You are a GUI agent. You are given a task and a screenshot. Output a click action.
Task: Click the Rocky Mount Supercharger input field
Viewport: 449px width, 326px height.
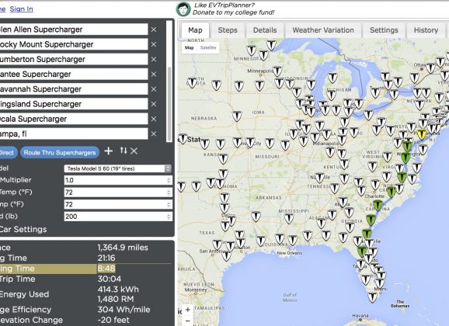click(x=74, y=44)
